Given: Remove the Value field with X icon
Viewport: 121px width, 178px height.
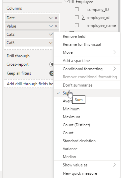Looking at the screenshot, I should (56, 26).
